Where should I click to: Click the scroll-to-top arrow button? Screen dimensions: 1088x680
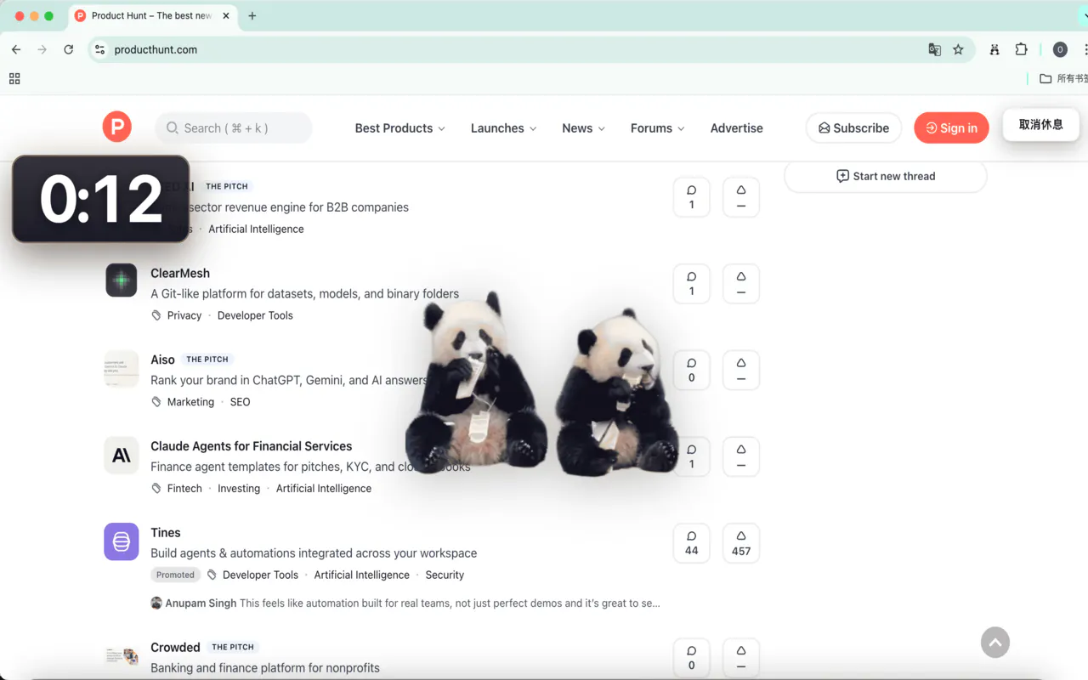click(995, 643)
